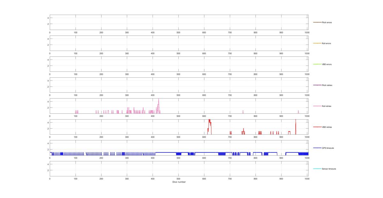Click the Pitch errors legend label
Image resolution: width=383 pixels, height=198 pixels.
327,23
